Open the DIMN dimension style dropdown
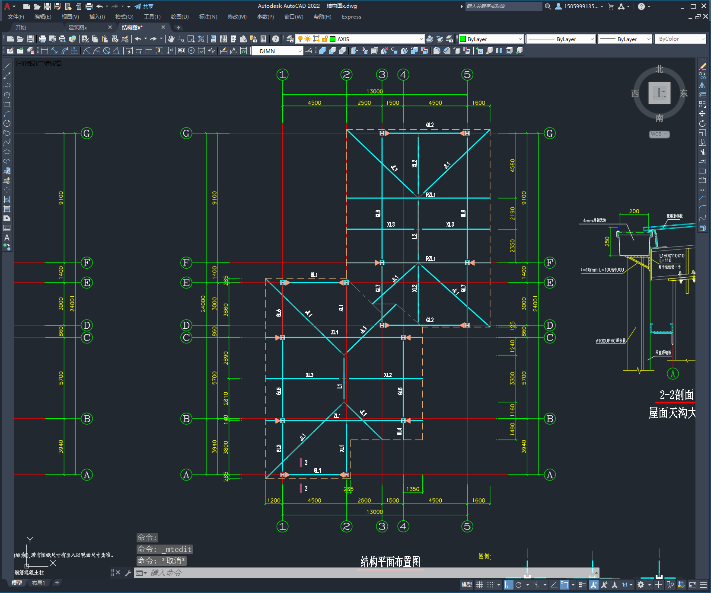 tap(277, 51)
